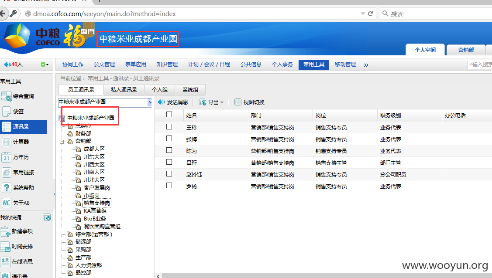Open 时间安排 shortcut
The width and height of the screenshot is (492, 278).
[x=17, y=247]
